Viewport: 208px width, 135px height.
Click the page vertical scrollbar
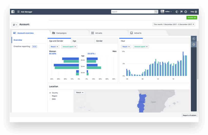pyautogui.click(x=198, y=60)
